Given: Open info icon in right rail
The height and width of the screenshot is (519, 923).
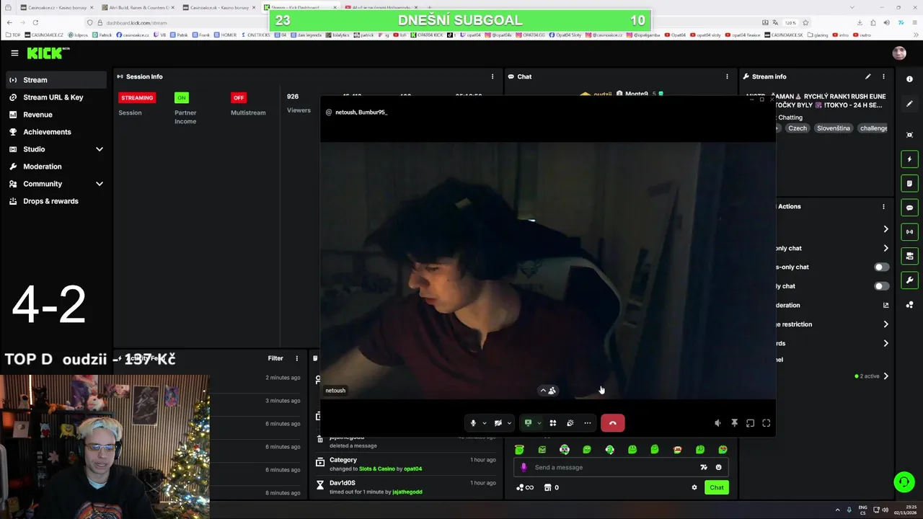Looking at the screenshot, I should [x=909, y=79].
